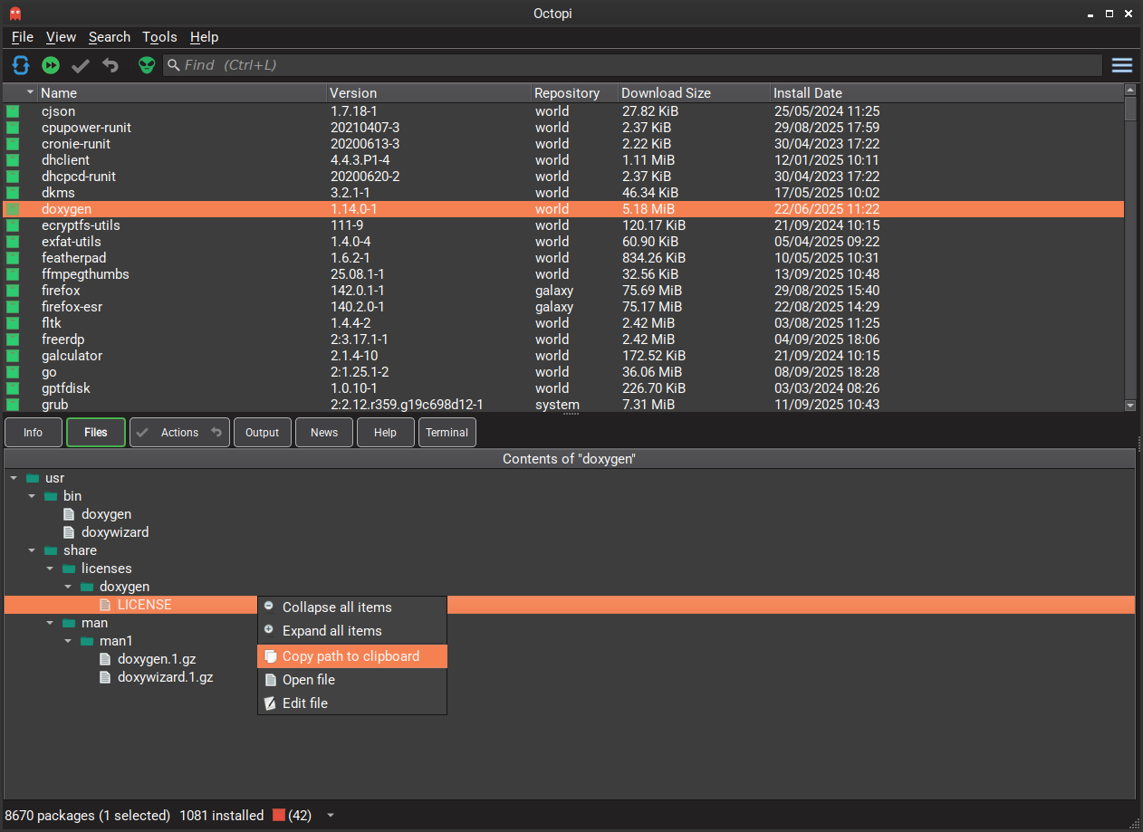The image size is (1143, 832).
Task: Click the status column header sort arrow
Action: click(x=30, y=92)
